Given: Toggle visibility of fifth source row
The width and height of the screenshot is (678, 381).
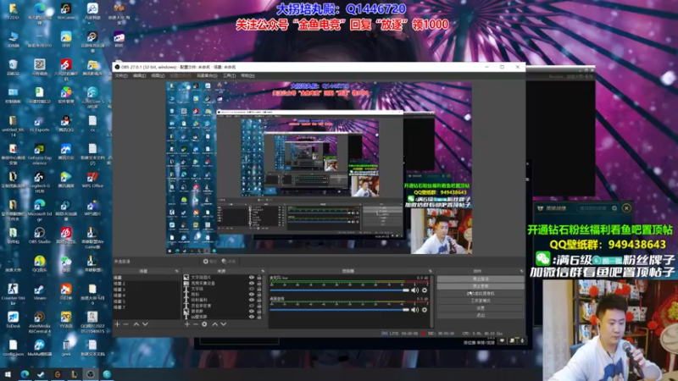Looking at the screenshot, I should coord(252,301).
